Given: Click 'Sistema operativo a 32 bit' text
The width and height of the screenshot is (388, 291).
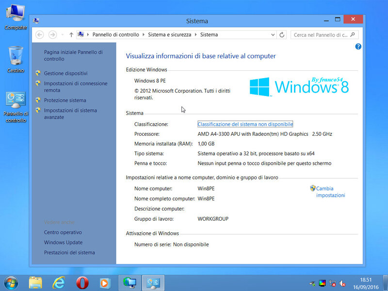Looking at the screenshot, I should pos(256,153).
